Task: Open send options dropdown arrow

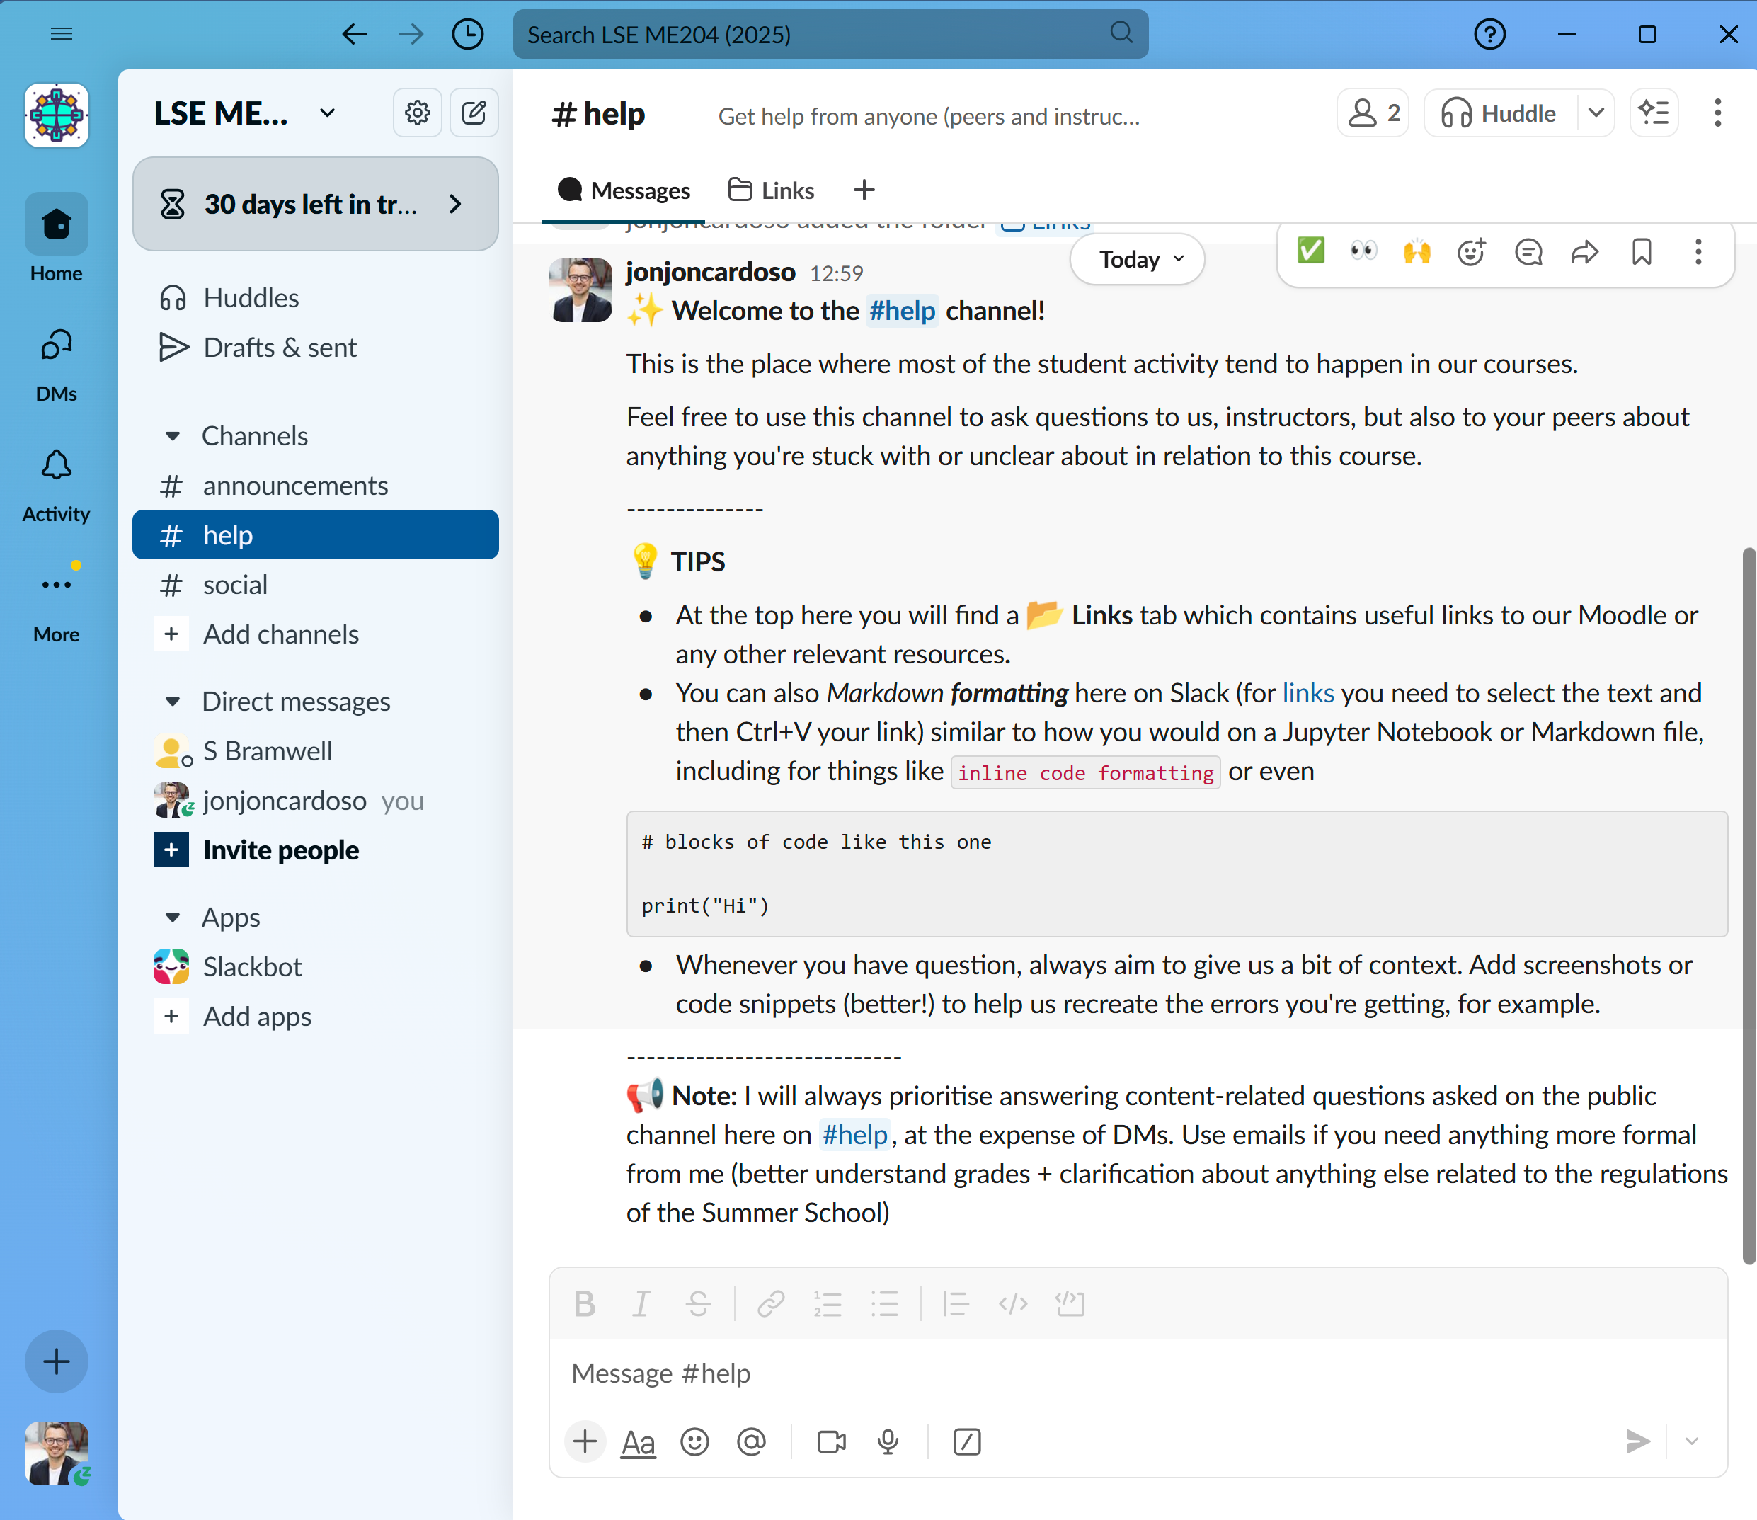Action: [1692, 1441]
